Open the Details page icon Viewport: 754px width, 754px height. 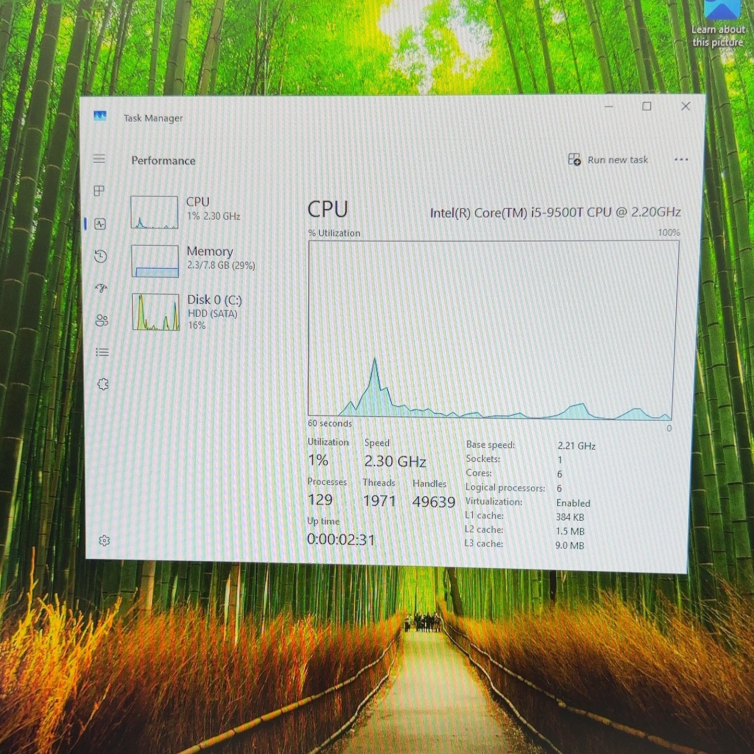coord(103,353)
